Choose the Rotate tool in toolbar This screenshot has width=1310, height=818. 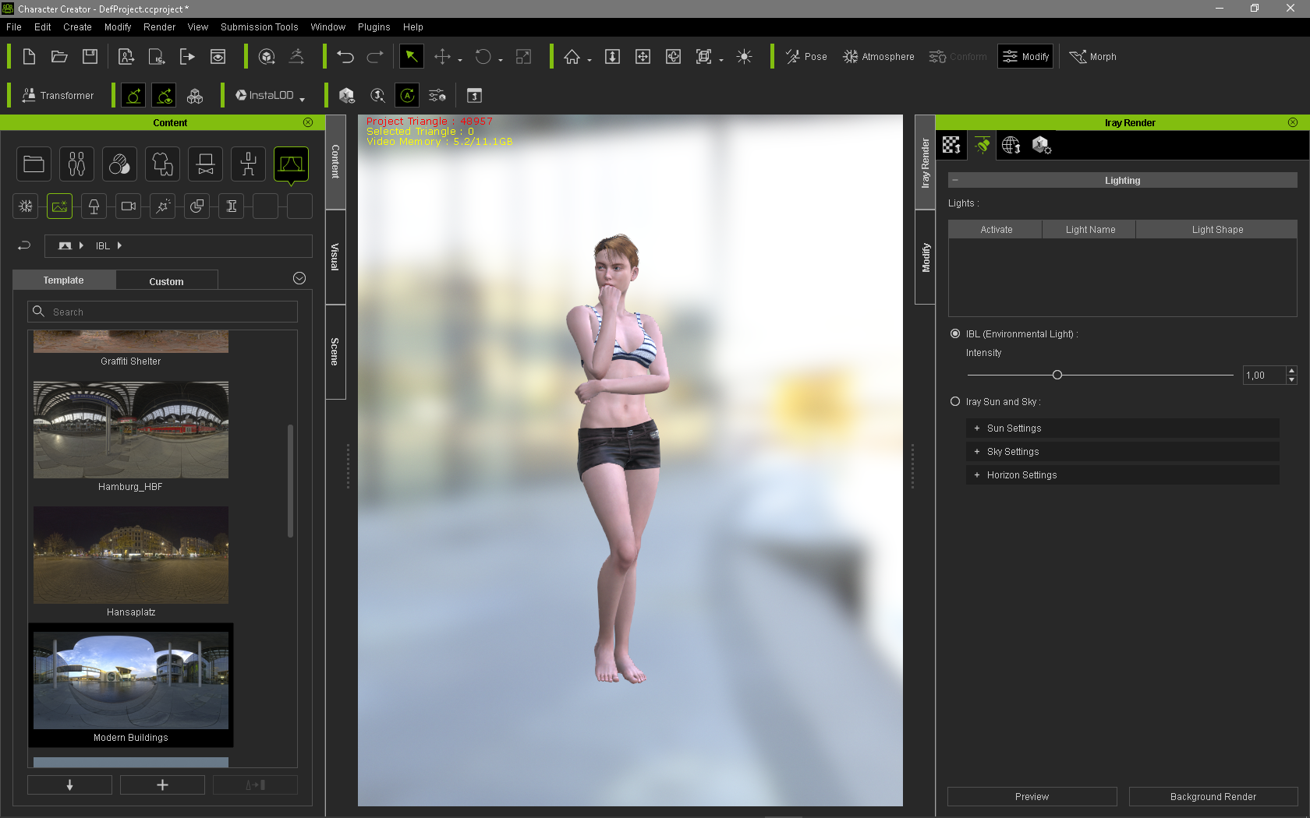[x=483, y=57]
